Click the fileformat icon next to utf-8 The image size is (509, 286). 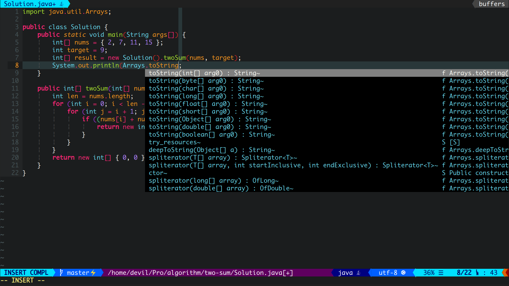tap(403, 272)
